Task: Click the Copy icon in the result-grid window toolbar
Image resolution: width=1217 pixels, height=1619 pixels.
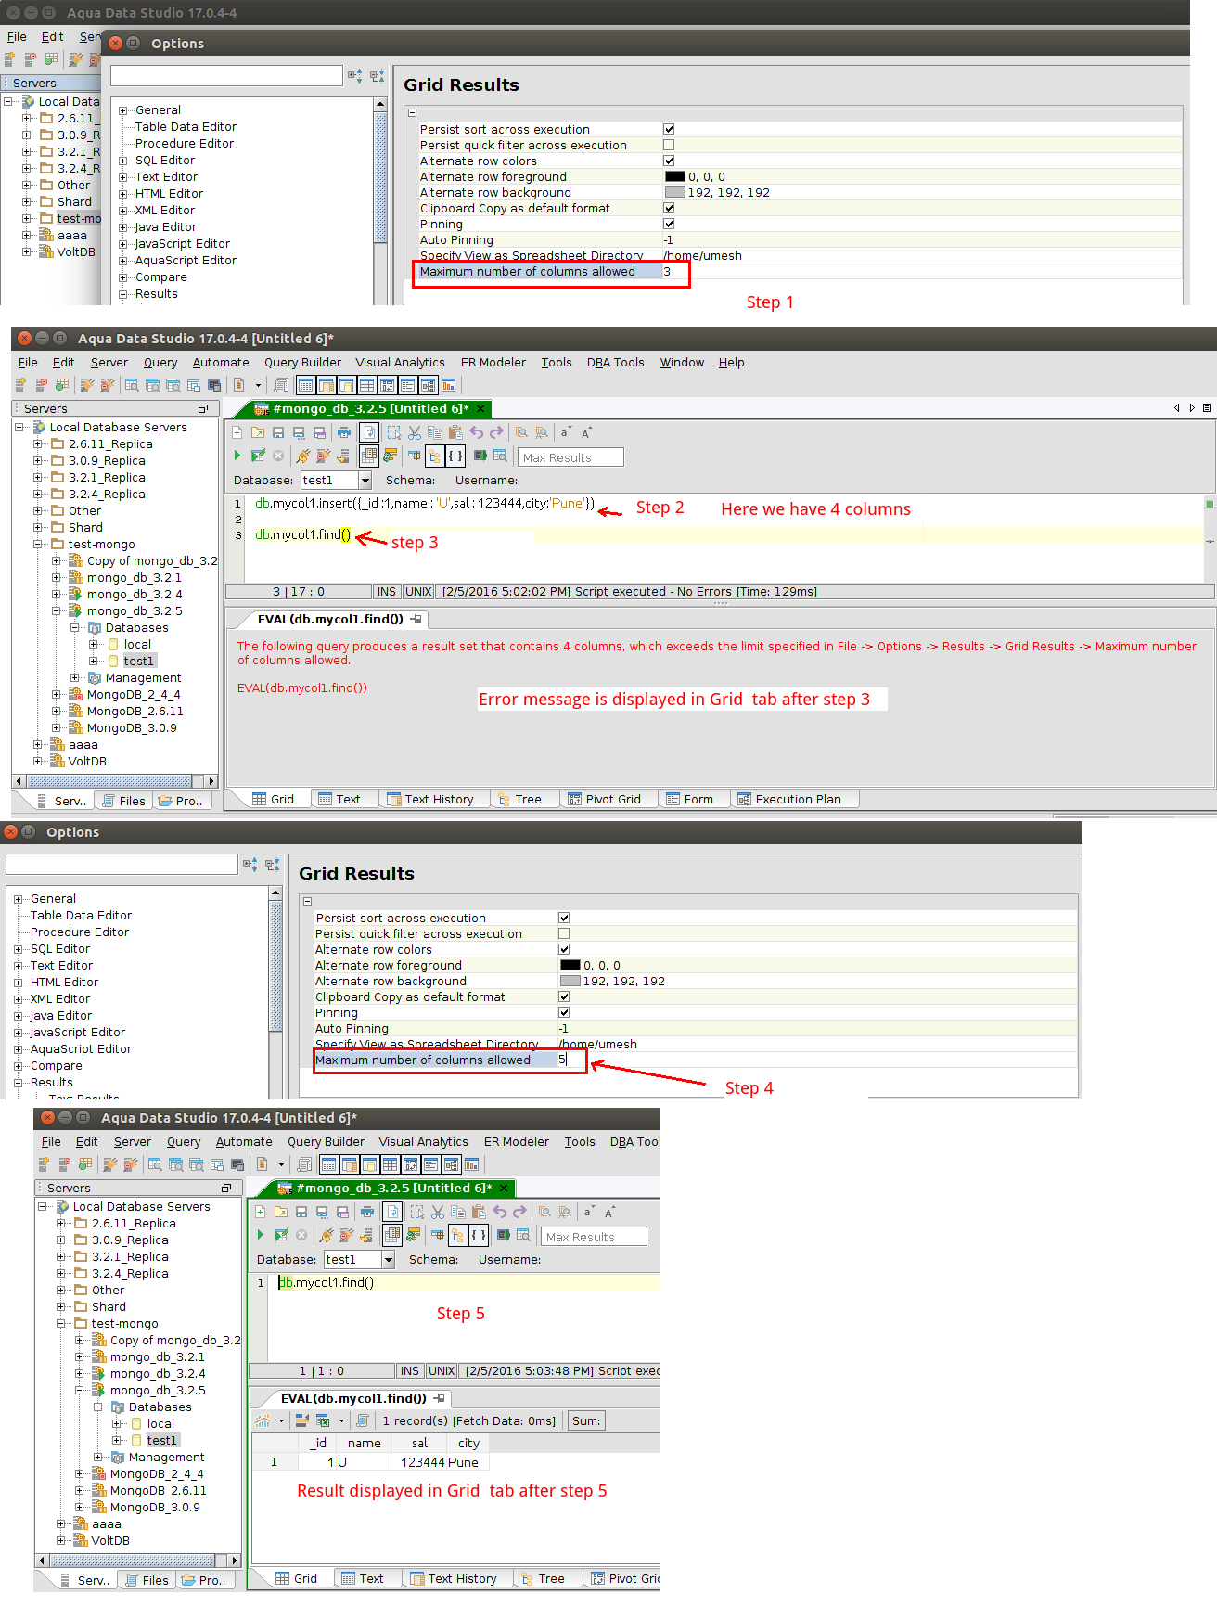Action: pyautogui.click(x=458, y=1212)
